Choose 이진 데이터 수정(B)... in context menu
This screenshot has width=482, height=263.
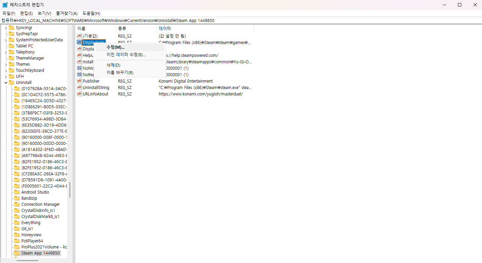[x=129, y=54]
